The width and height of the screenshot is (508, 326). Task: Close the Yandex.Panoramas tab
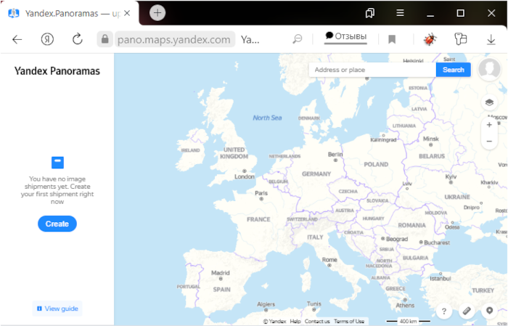tap(127, 13)
